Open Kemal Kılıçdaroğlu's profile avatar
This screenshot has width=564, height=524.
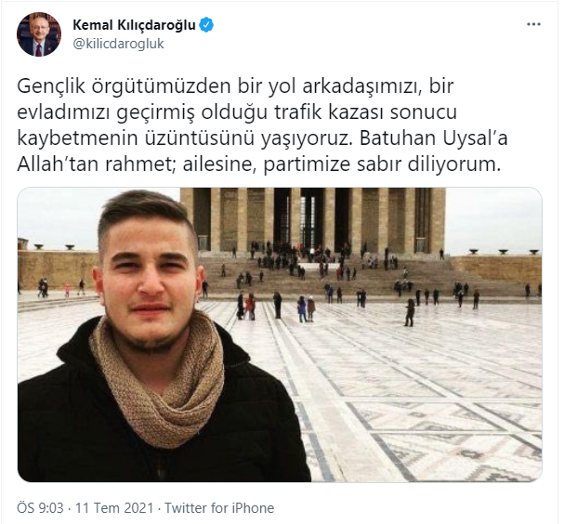pos(39,34)
